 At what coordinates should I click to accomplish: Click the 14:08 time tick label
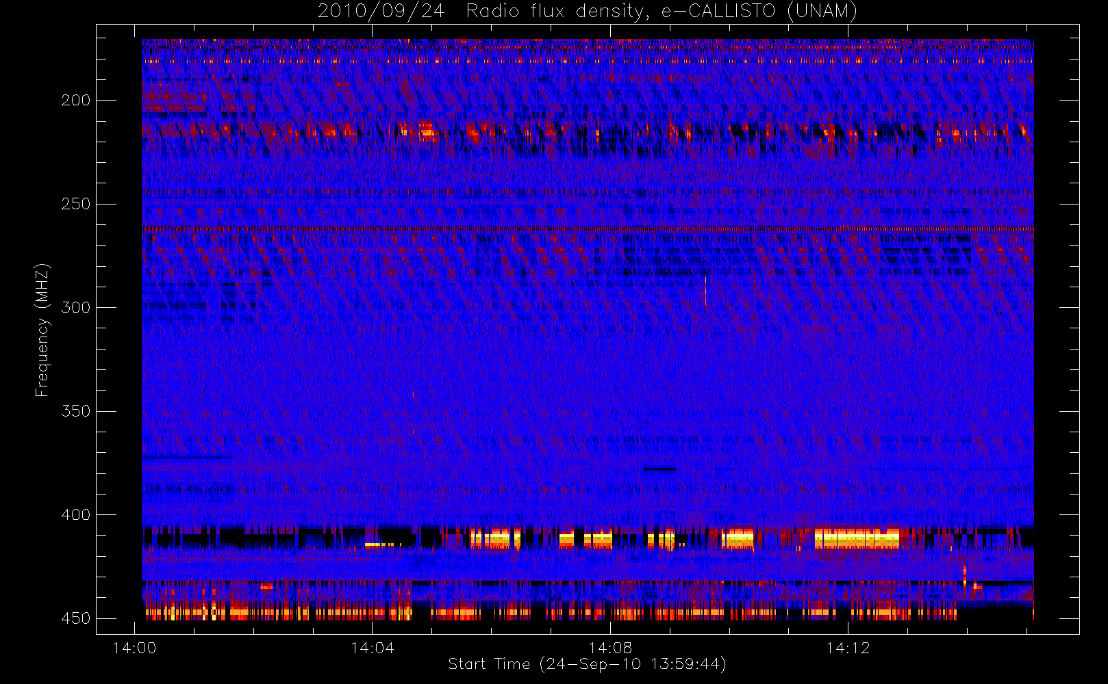pyautogui.click(x=610, y=648)
